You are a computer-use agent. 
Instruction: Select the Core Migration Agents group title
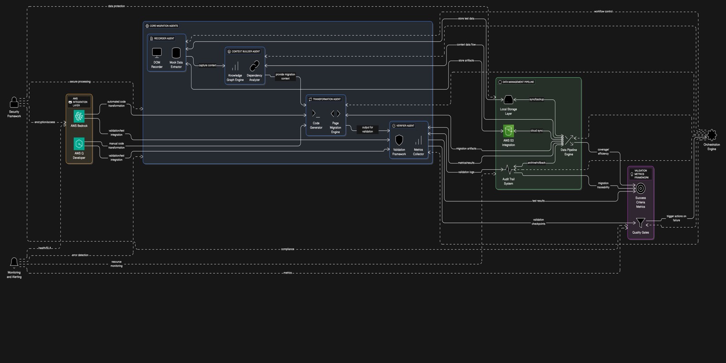[x=164, y=26]
